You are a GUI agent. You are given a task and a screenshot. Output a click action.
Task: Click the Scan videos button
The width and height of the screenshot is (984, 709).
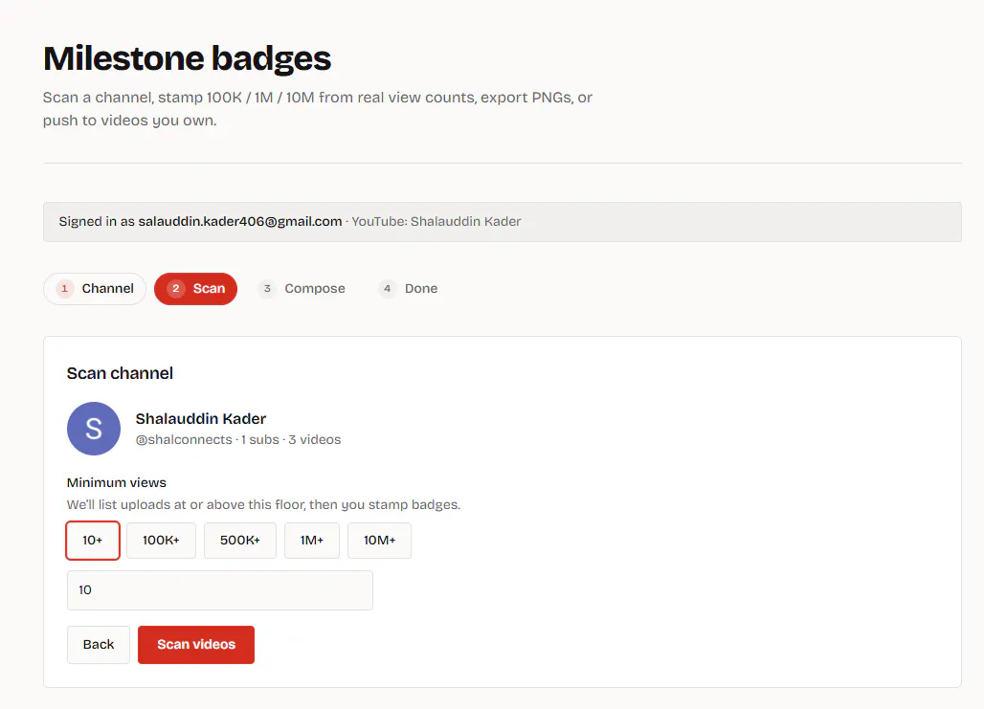coord(196,644)
